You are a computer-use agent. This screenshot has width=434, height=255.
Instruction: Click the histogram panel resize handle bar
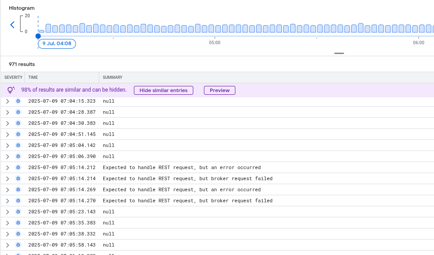point(339,53)
